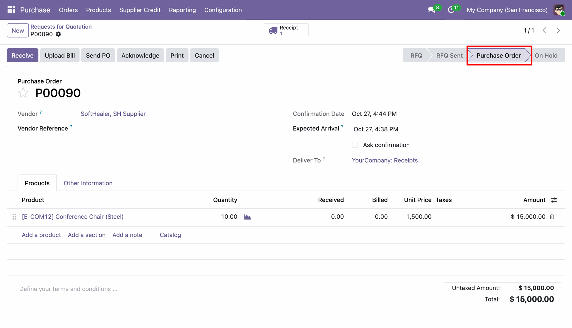The image size is (572, 328).
Task: Switch to the Other Information tab
Action: (88, 183)
